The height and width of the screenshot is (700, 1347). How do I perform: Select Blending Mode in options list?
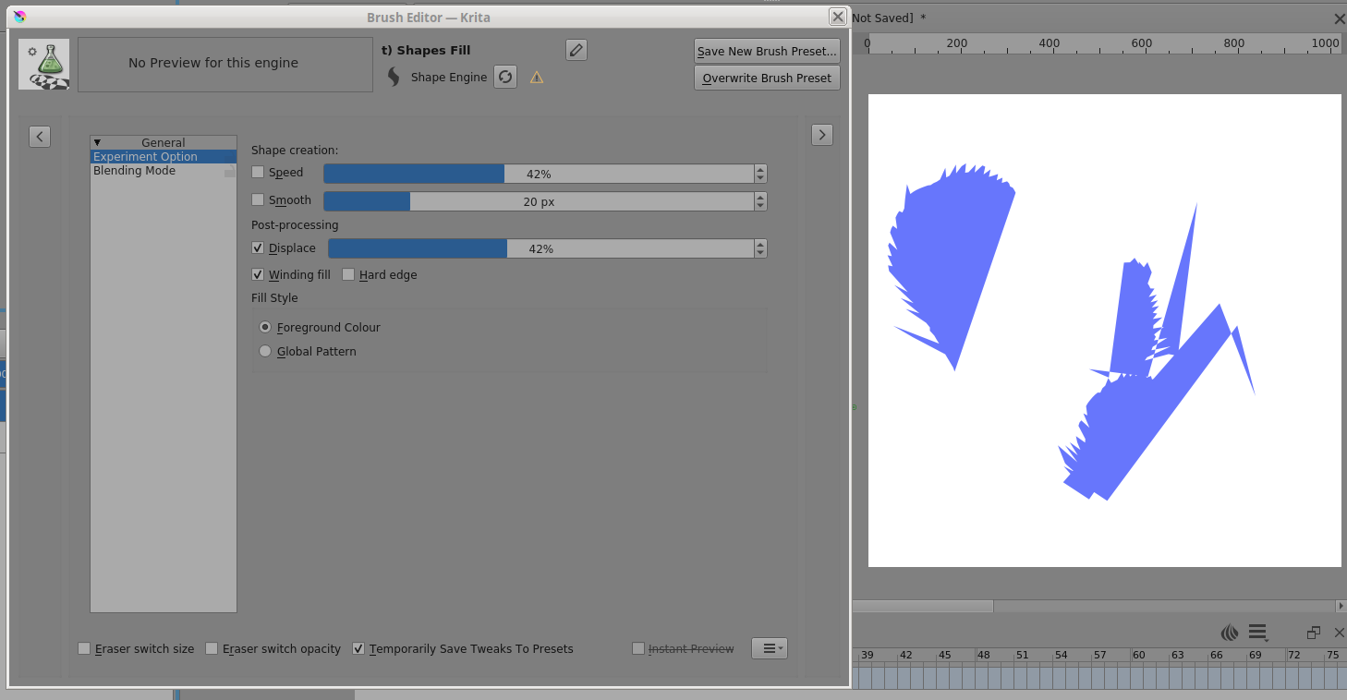pyautogui.click(x=135, y=171)
